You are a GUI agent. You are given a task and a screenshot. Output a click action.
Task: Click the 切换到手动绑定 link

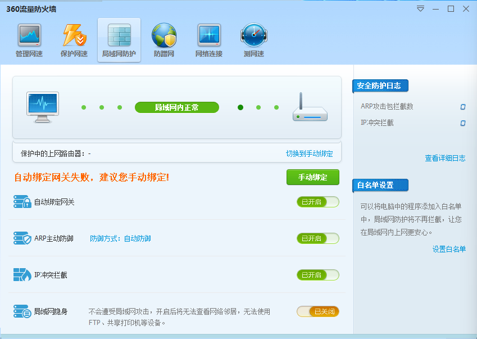pos(310,153)
